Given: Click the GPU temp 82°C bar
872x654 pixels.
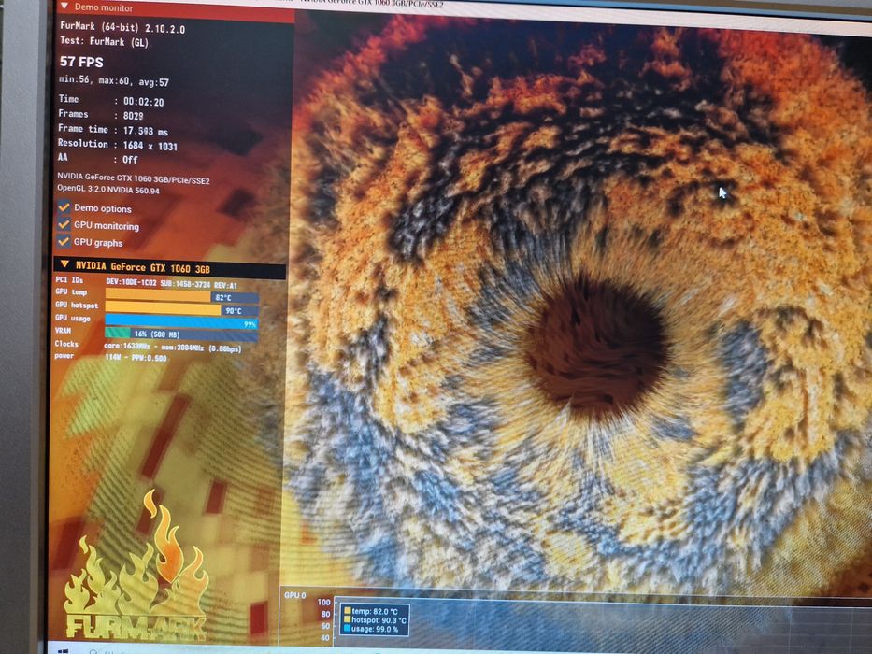Looking at the screenshot, I should click(182, 296).
